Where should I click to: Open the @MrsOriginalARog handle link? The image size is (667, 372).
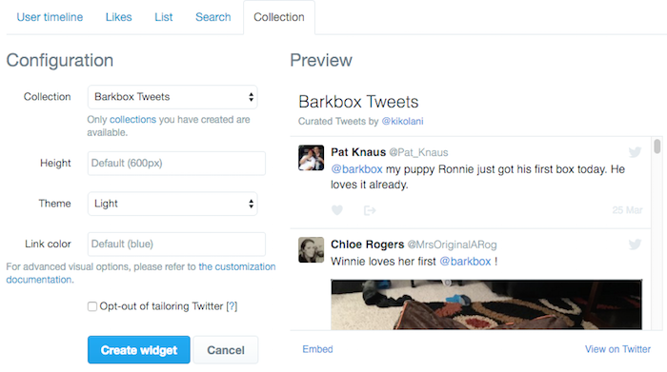click(453, 245)
